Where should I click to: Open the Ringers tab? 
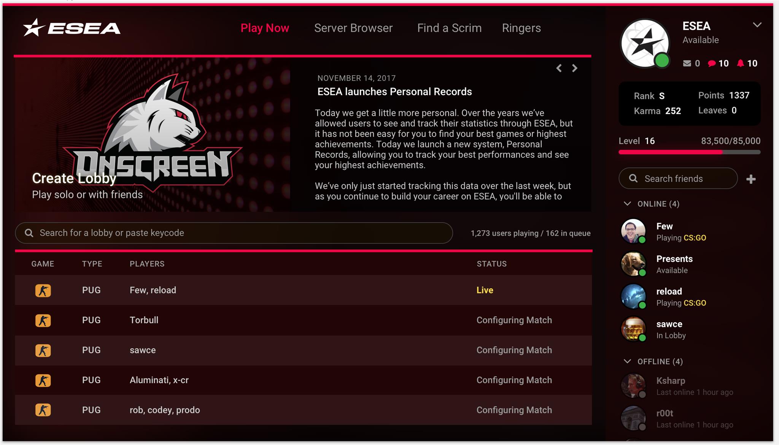521,28
